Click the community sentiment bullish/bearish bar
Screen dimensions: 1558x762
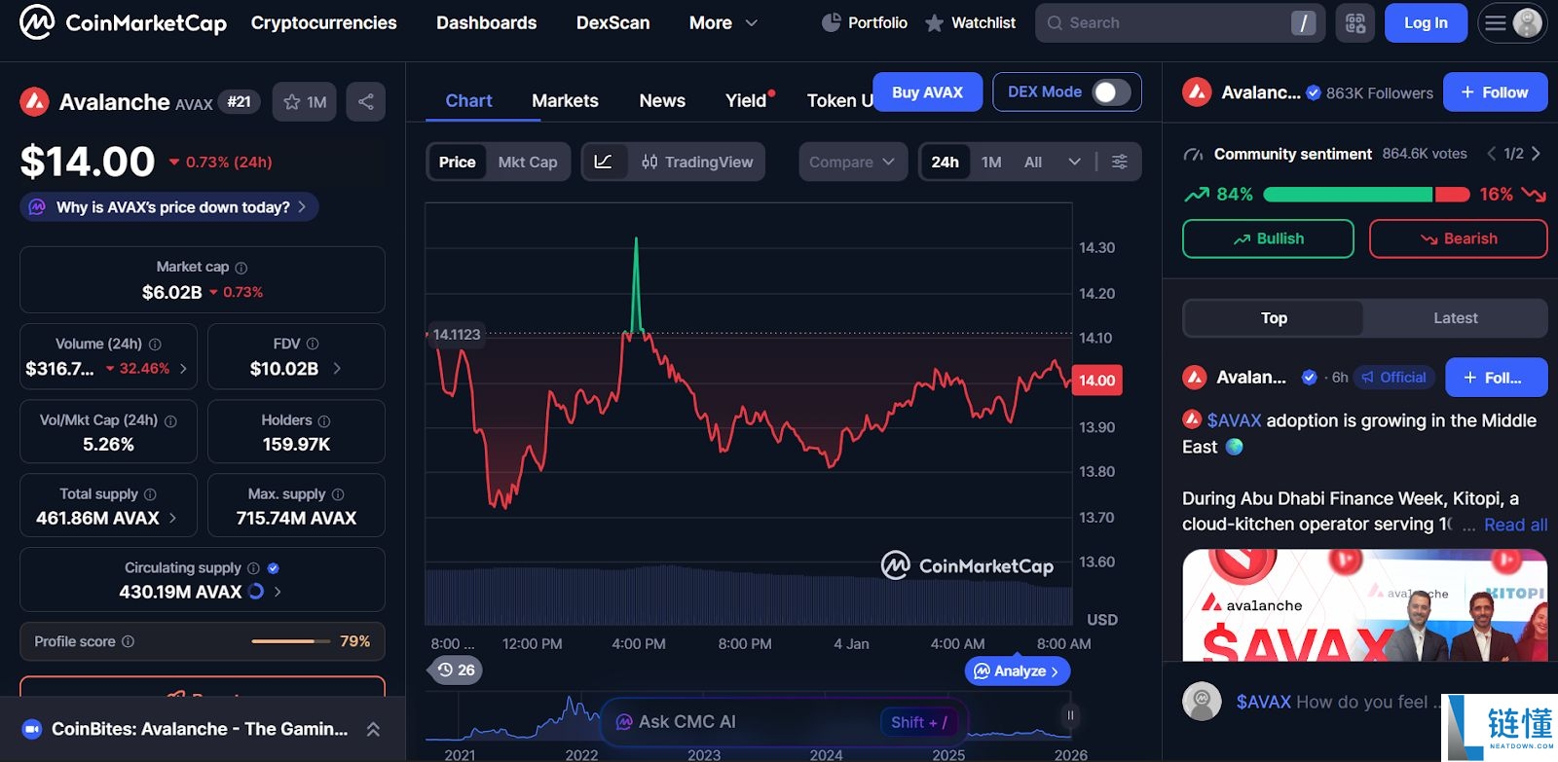tap(1366, 195)
